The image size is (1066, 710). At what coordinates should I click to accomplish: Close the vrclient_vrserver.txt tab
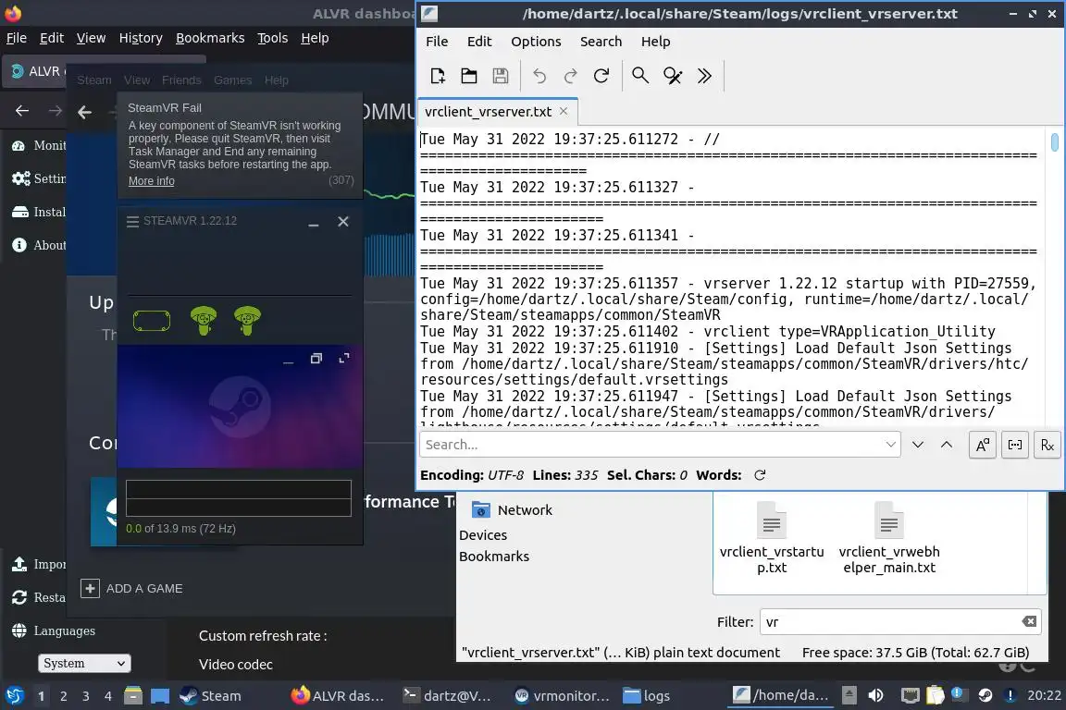(x=564, y=111)
